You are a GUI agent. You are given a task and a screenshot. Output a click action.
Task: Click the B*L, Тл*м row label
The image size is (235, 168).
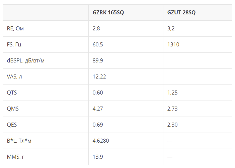tap(19, 141)
